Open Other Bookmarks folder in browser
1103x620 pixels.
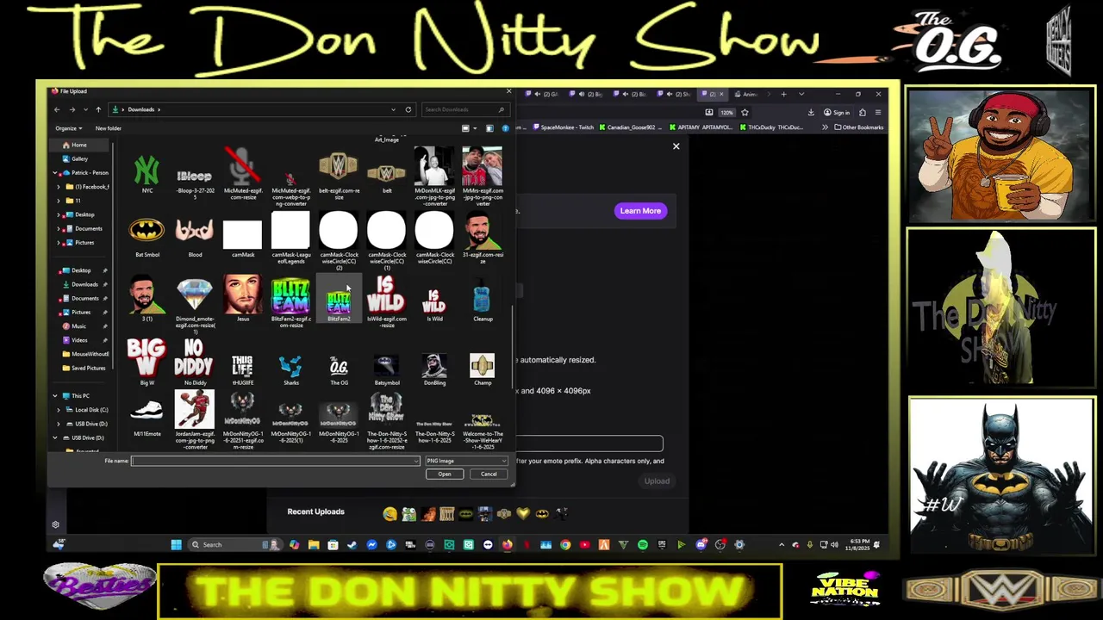point(858,127)
